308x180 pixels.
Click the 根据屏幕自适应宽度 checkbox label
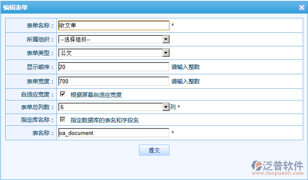[x=96, y=95]
